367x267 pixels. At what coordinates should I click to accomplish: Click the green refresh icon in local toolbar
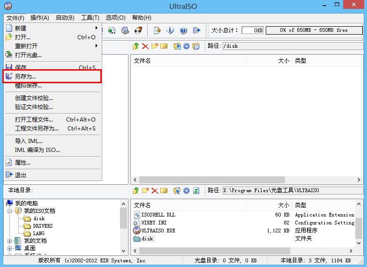(196, 191)
